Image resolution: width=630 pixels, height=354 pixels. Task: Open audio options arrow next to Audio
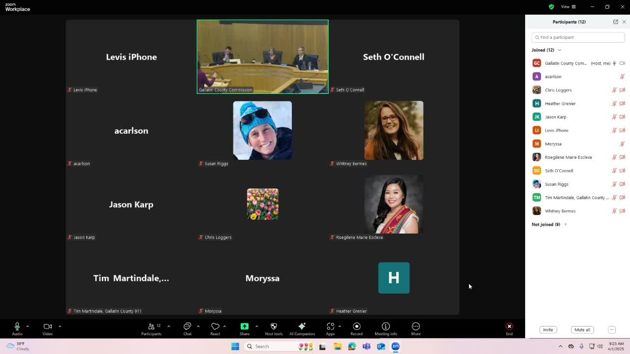coord(28,326)
